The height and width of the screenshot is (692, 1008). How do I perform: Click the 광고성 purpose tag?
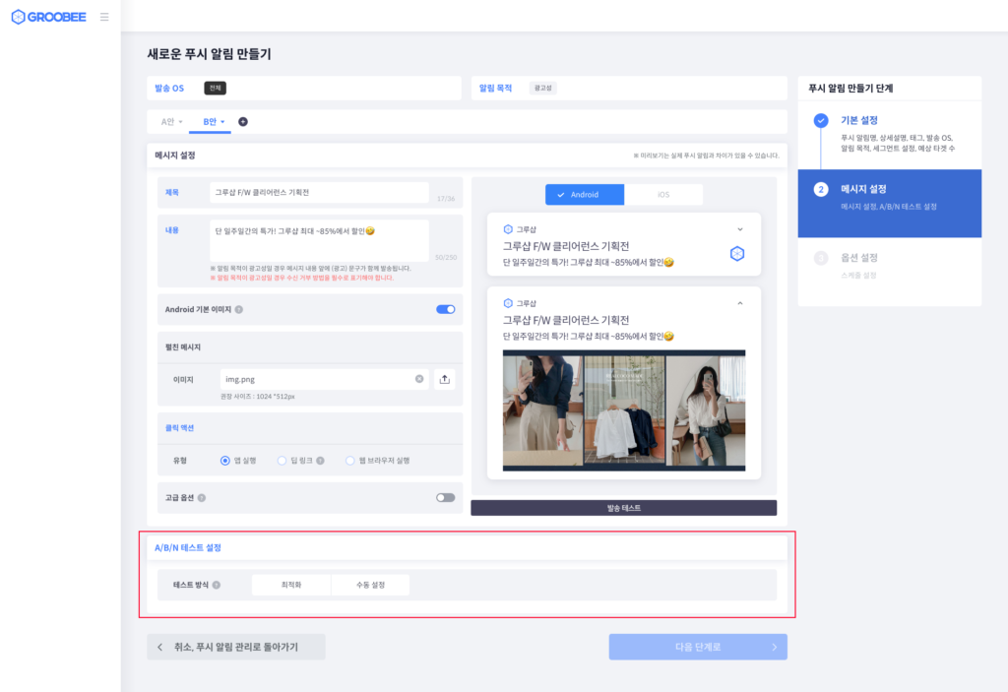pyautogui.click(x=543, y=89)
